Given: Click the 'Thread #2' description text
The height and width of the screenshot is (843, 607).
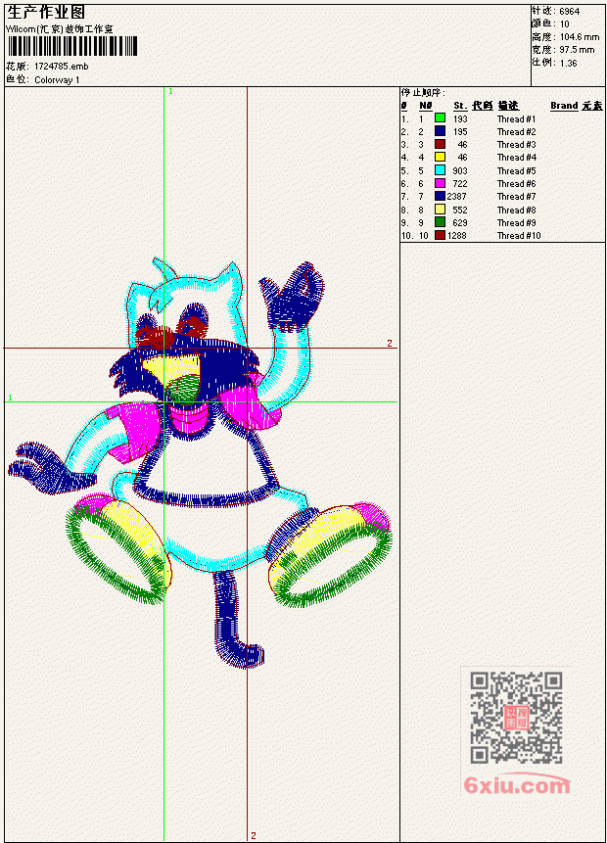Looking at the screenshot, I should (516, 132).
